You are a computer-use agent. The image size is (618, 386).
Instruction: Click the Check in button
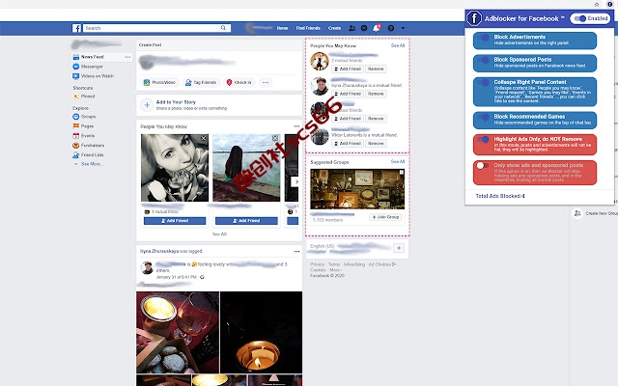[x=239, y=82]
